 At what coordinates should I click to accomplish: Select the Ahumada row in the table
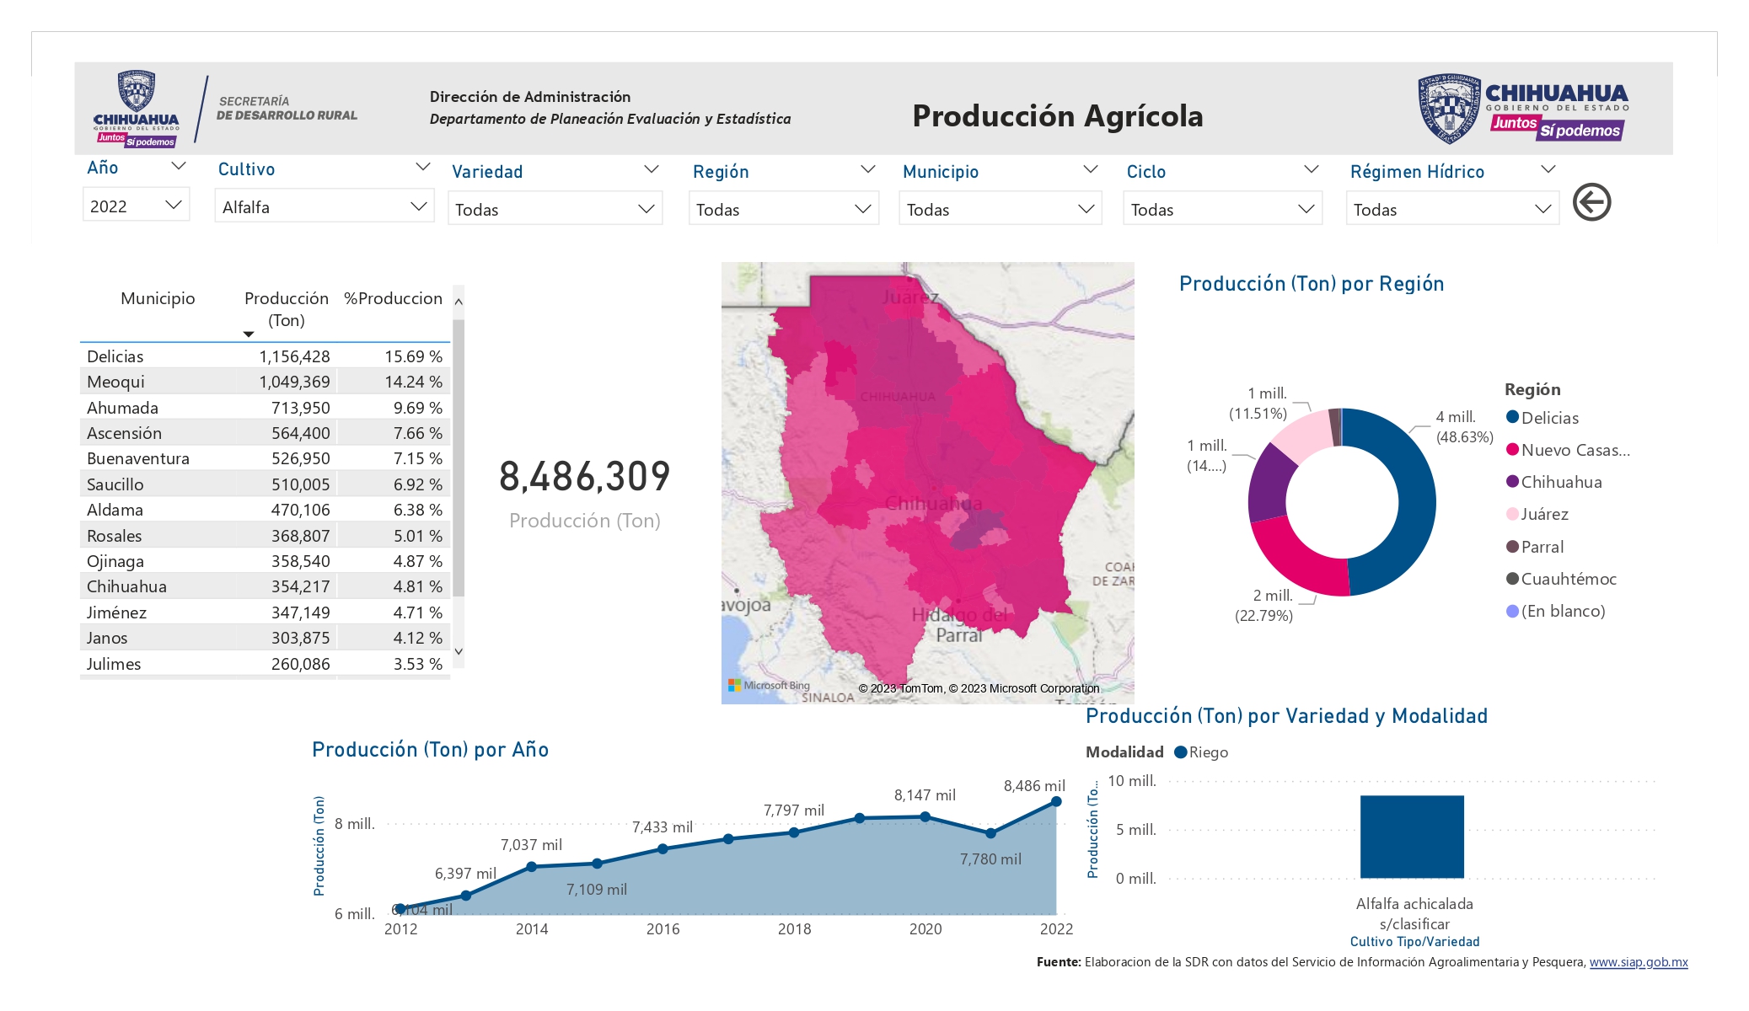(x=265, y=408)
